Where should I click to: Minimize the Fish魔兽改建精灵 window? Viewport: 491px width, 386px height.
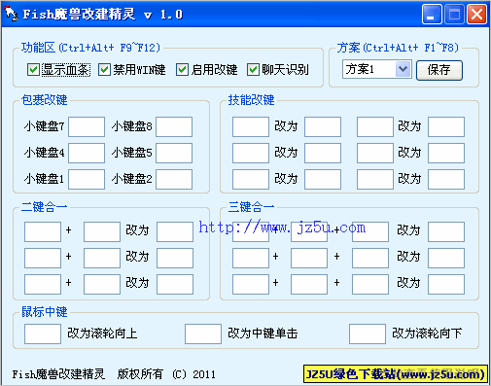(x=432, y=15)
